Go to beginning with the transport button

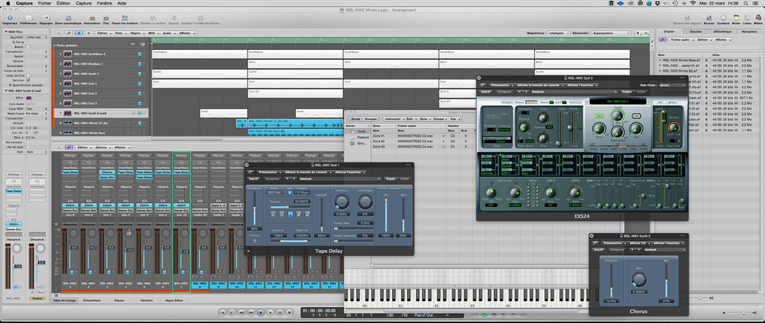coord(222,313)
